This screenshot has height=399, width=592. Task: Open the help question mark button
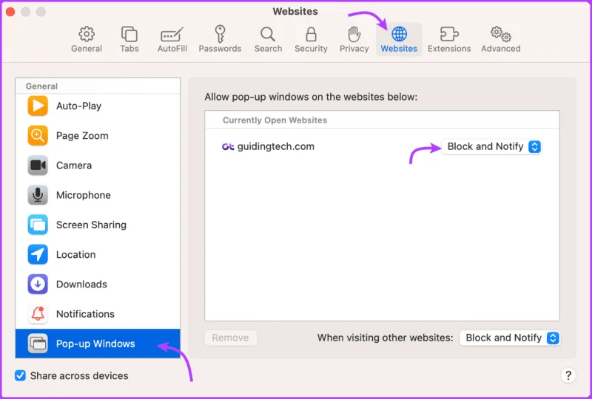[x=568, y=375]
